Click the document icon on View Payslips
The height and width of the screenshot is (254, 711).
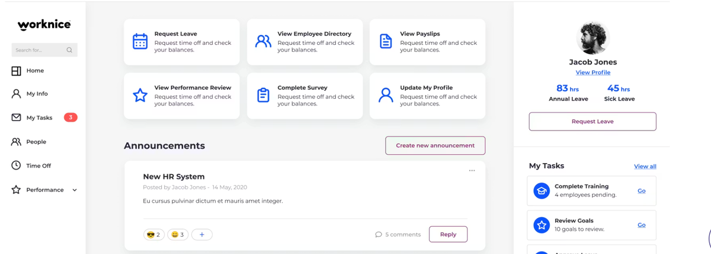click(x=386, y=41)
